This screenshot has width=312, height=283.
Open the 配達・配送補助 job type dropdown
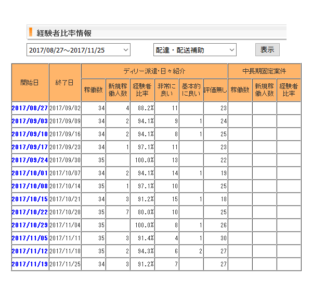tap(194, 50)
